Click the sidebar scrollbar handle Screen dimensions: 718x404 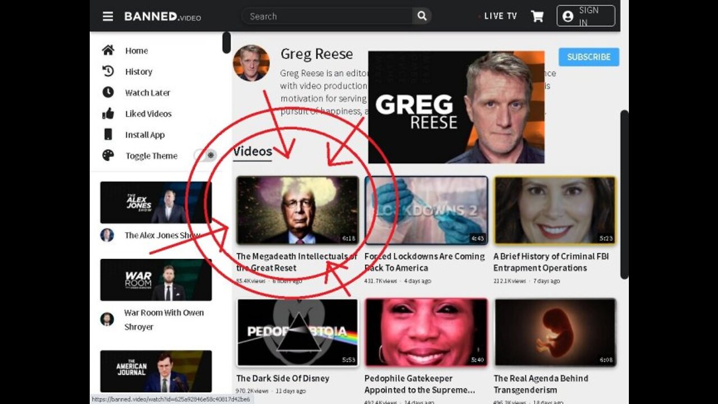[x=226, y=43]
